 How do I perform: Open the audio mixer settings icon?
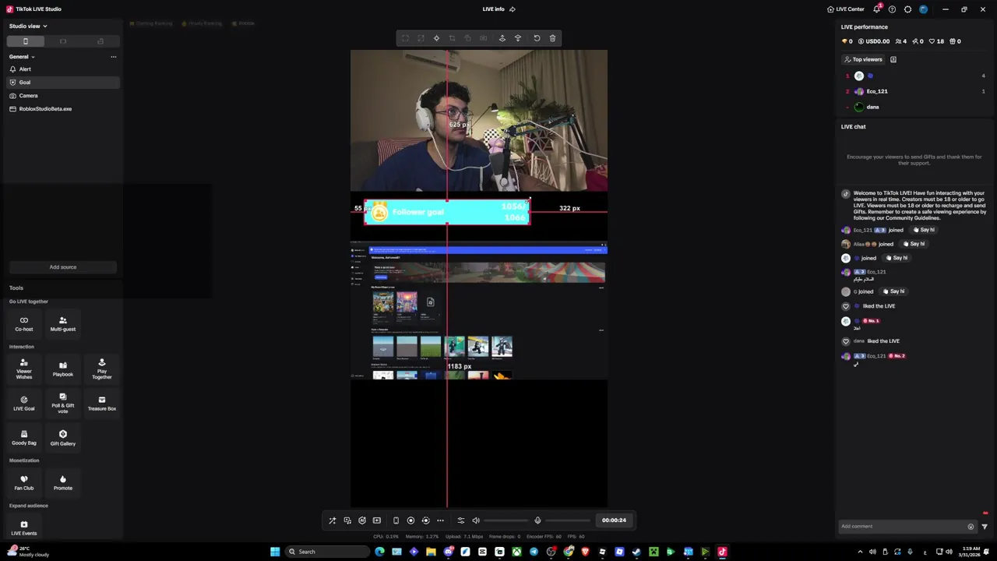pyautogui.click(x=460, y=520)
